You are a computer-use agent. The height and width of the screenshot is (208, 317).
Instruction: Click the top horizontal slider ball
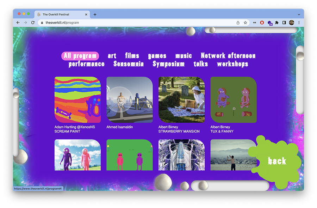click(212, 30)
